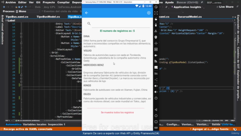Tap the add (plus circle) icon in app header
Viewport: 241px width, 136px height.
pyautogui.click(x=149, y=13)
